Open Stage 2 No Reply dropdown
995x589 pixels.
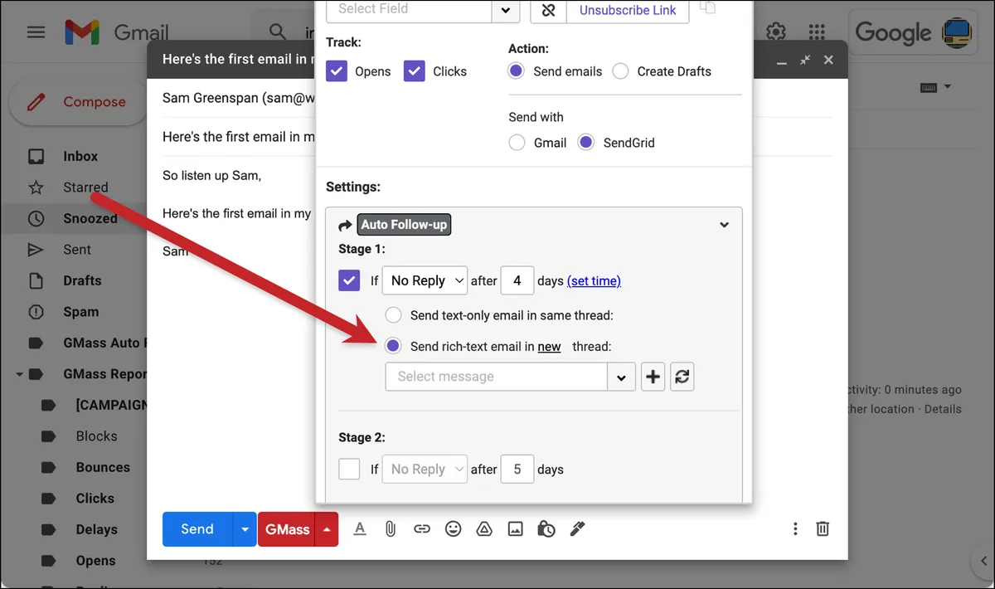pyautogui.click(x=425, y=469)
